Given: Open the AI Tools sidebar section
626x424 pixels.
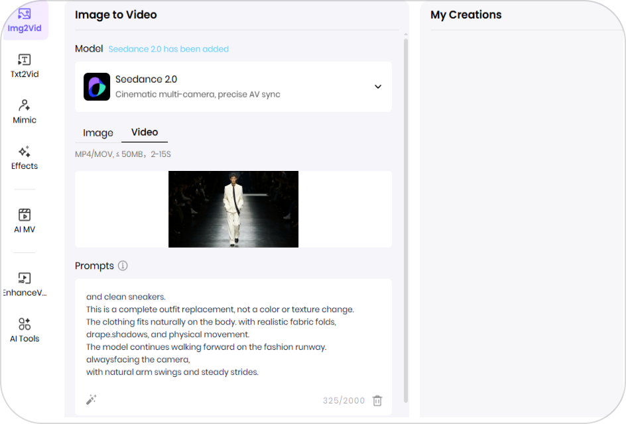Looking at the screenshot, I should [x=25, y=331].
